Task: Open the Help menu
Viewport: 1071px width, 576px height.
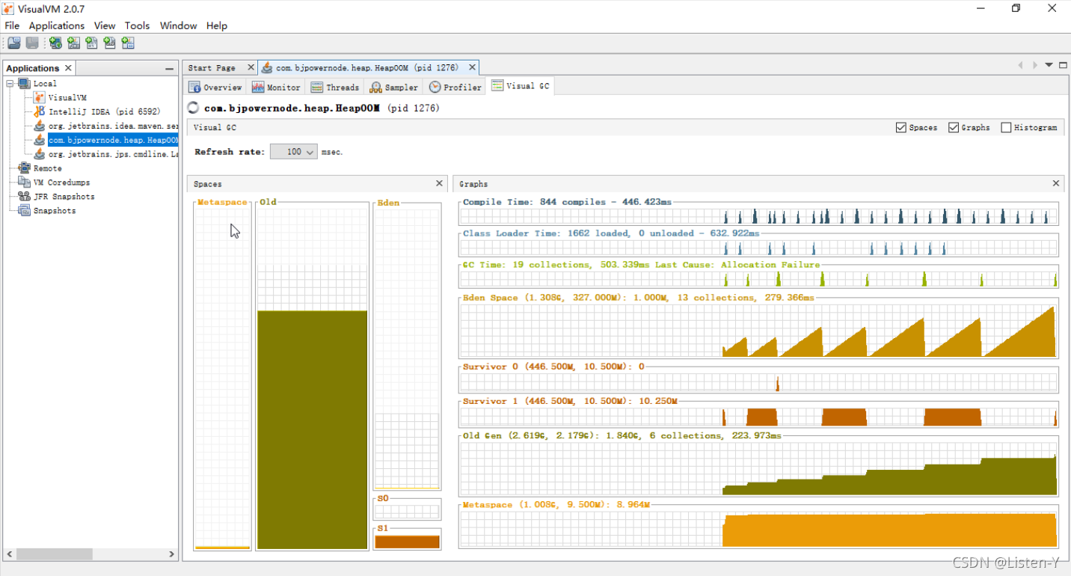Action: pos(217,25)
